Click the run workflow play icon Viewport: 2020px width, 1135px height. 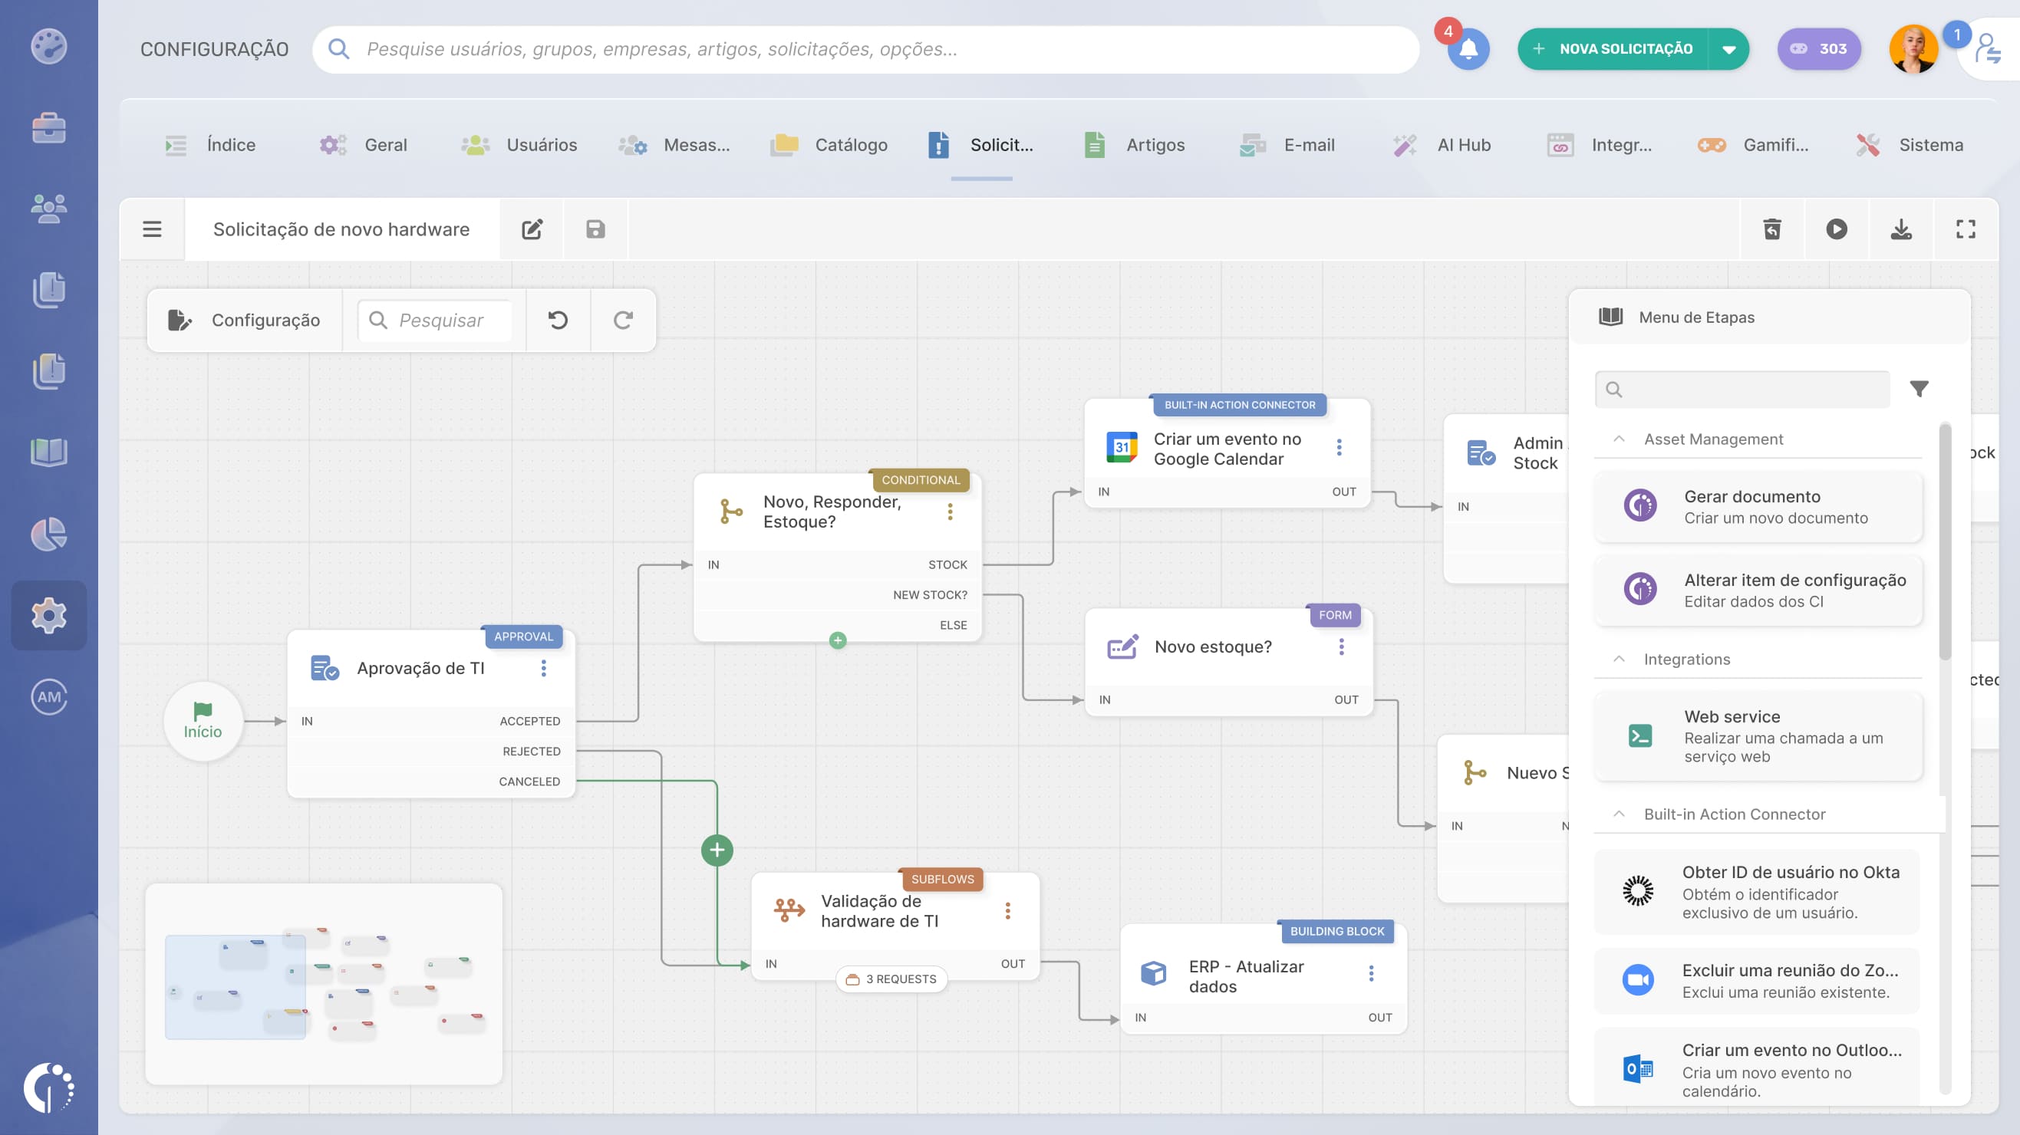[x=1836, y=229]
